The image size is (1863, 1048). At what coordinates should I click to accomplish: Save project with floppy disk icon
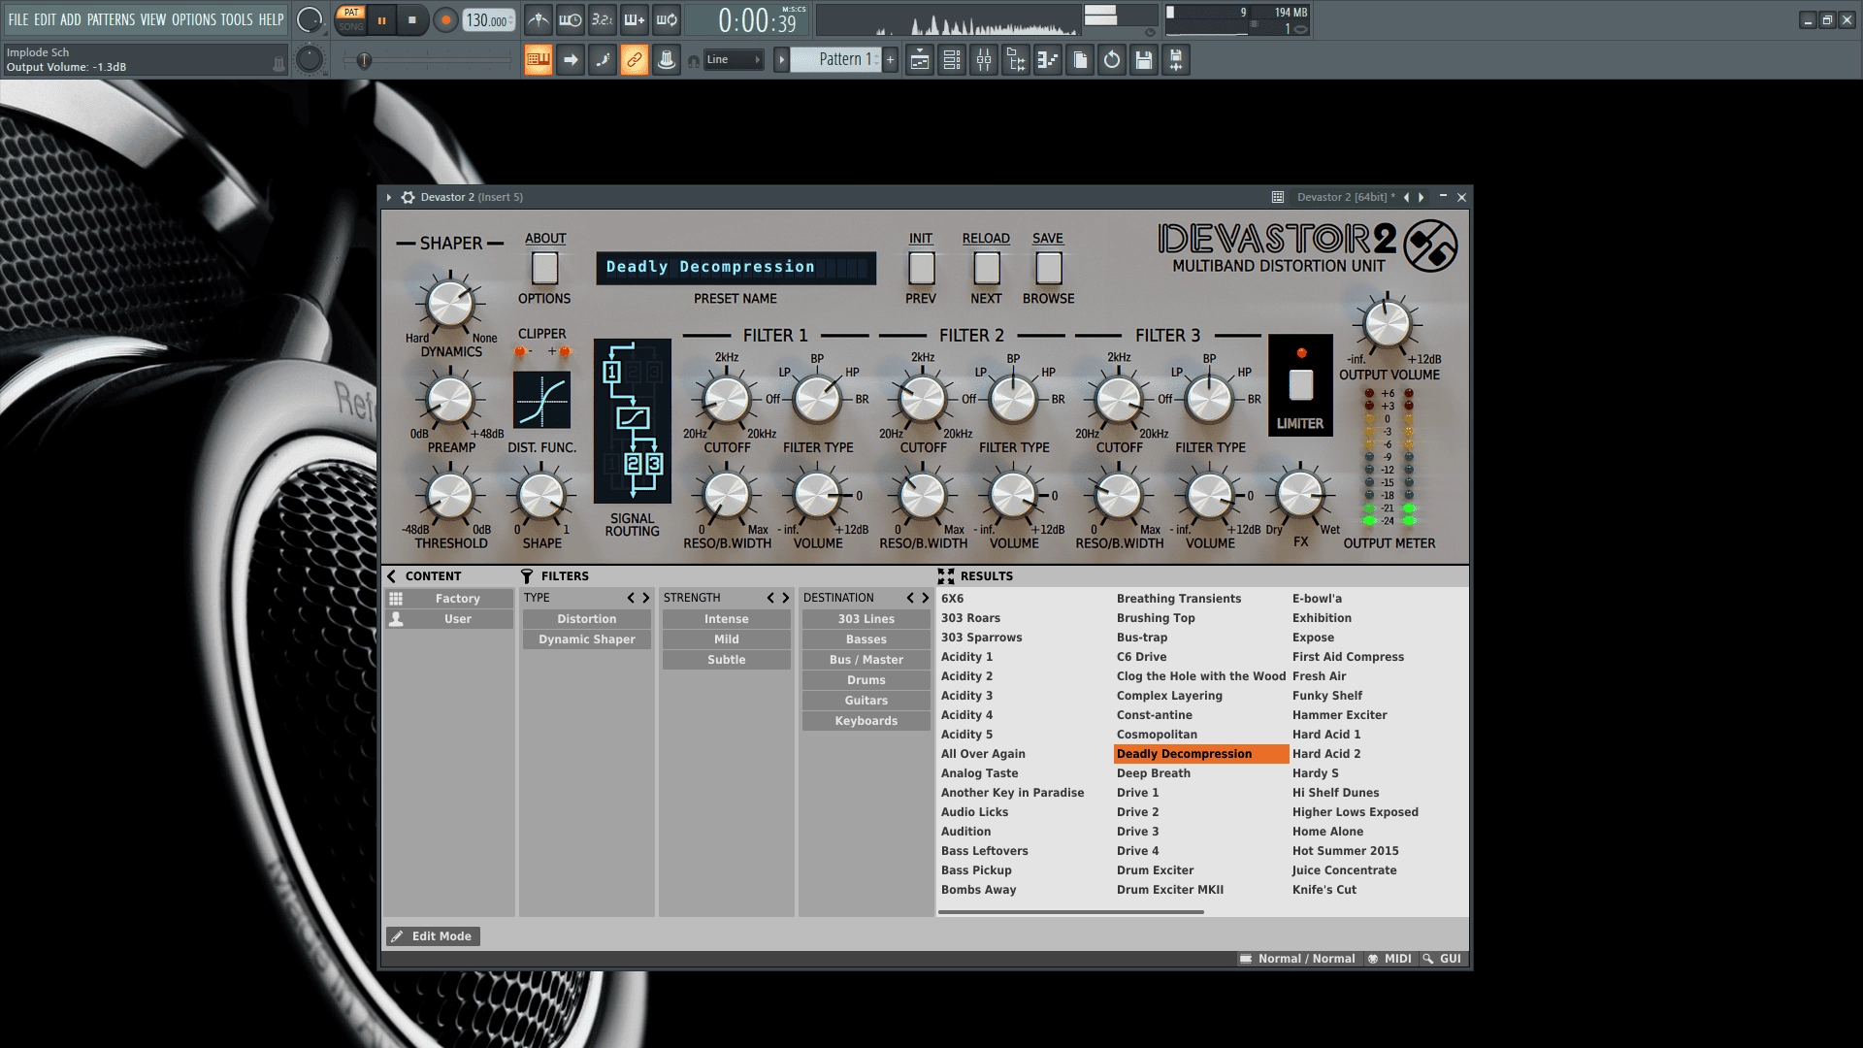click(1144, 60)
